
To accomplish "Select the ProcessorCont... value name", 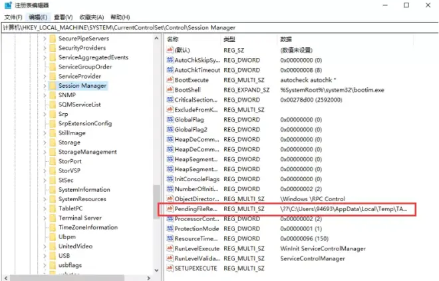I will (197, 219).
